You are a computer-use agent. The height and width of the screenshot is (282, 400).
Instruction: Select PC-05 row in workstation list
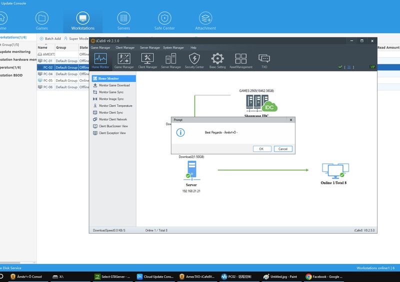63,80
